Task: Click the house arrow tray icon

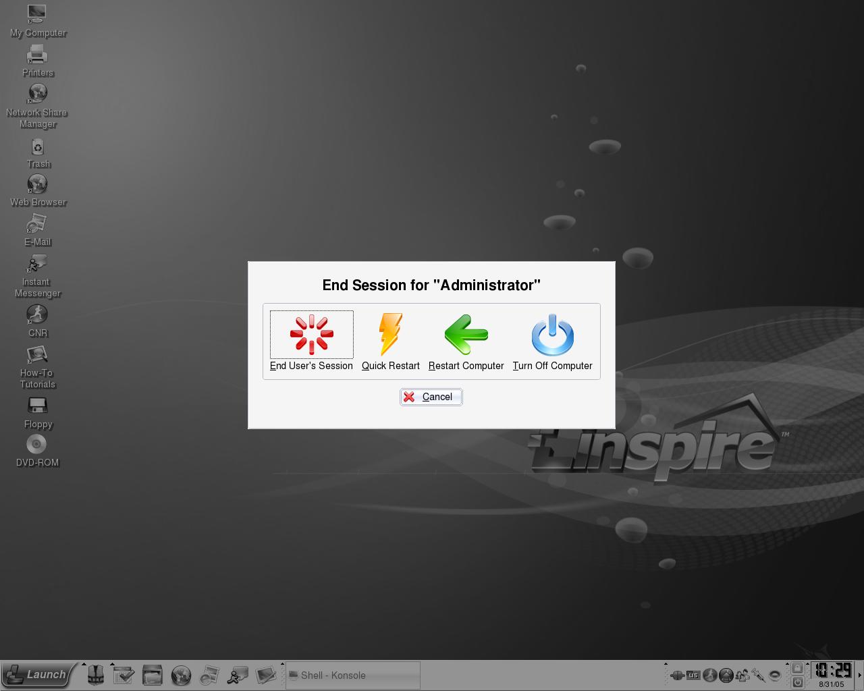Action: [x=726, y=675]
